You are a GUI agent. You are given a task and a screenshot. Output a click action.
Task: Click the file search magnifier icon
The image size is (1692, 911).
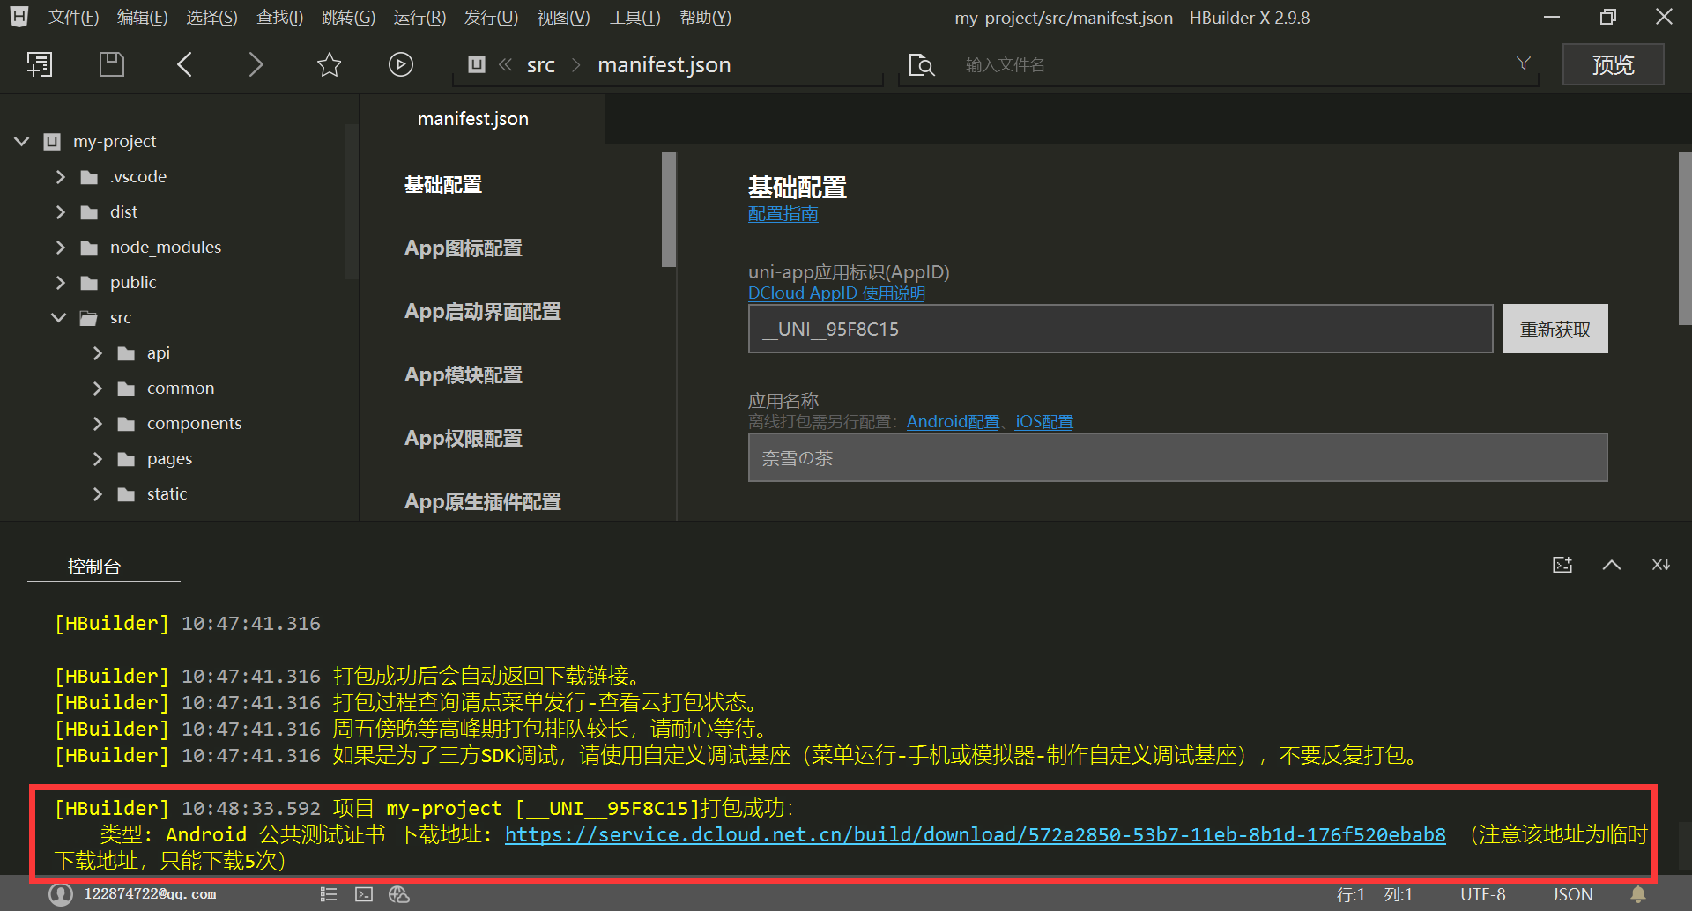[x=921, y=65]
